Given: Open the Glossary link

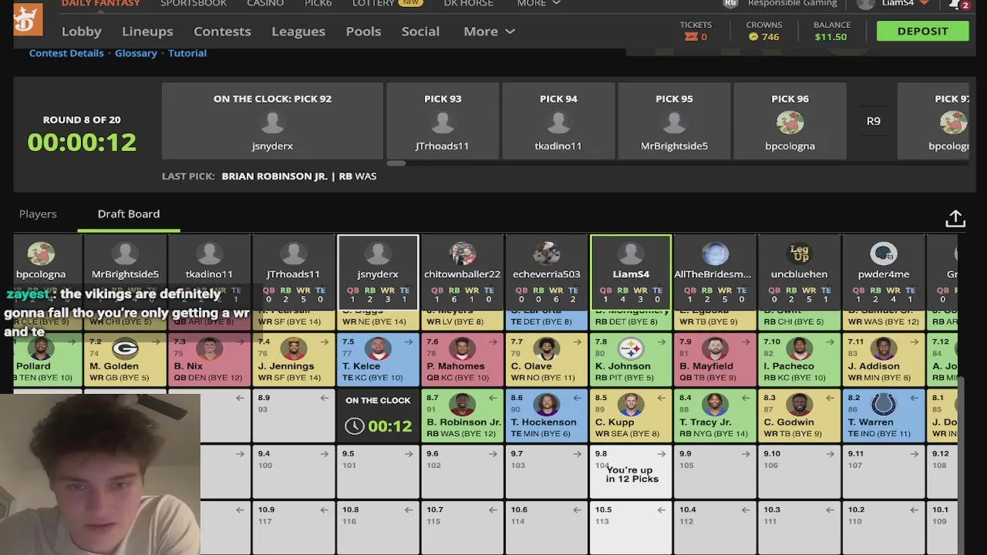Looking at the screenshot, I should click(x=136, y=53).
